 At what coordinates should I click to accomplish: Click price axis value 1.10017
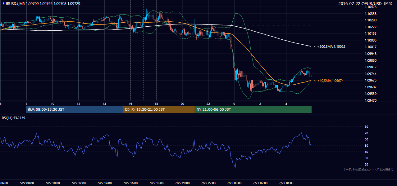tap(371, 47)
